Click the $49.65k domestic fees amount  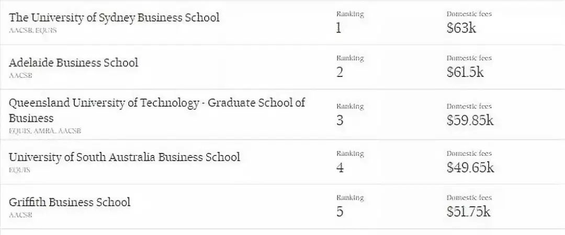(470, 167)
